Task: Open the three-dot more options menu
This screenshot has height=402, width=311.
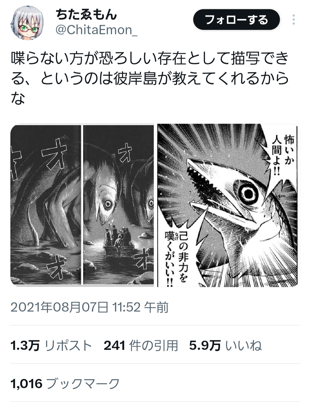Action: [x=294, y=20]
